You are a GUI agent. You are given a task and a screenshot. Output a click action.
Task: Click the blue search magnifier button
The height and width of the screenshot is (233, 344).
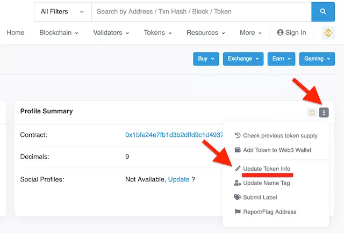pos(322,12)
